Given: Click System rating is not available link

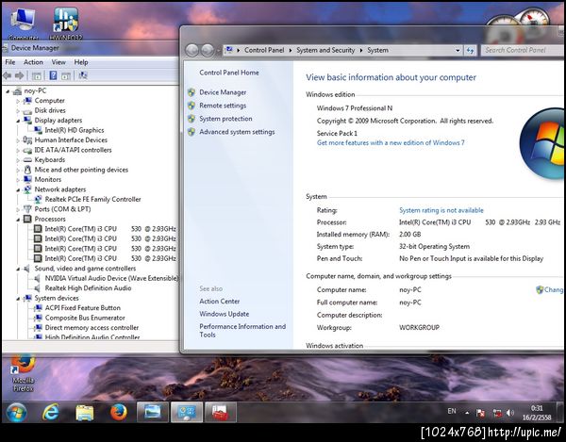Looking at the screenshot, I should [x=441, y=210].
